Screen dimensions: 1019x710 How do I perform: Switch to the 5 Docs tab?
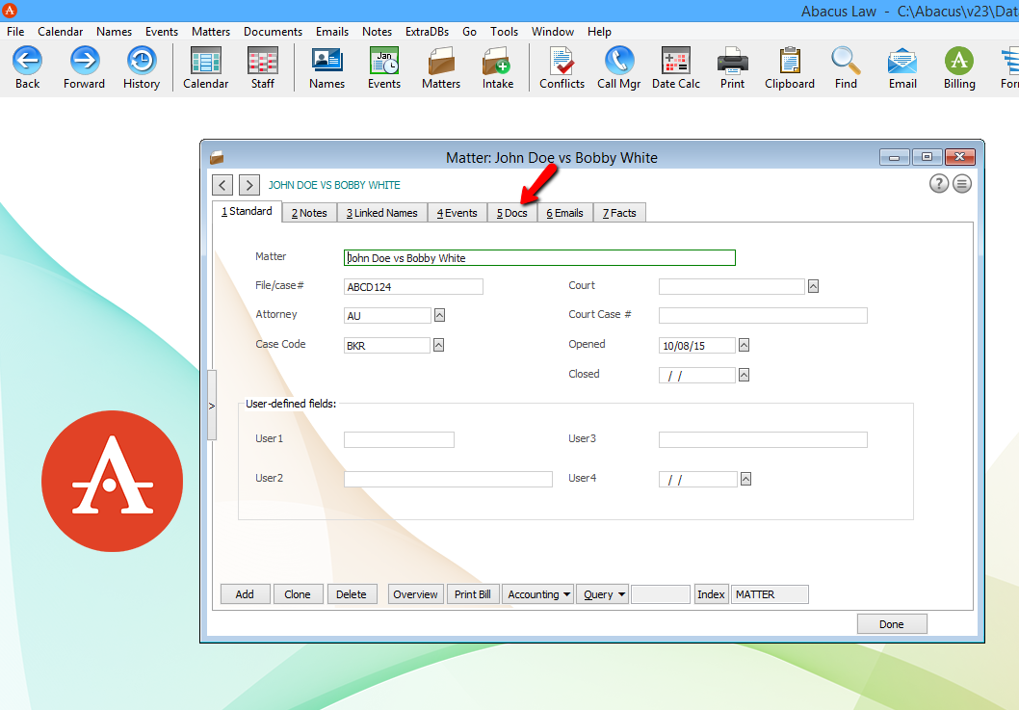coord(512,213)
